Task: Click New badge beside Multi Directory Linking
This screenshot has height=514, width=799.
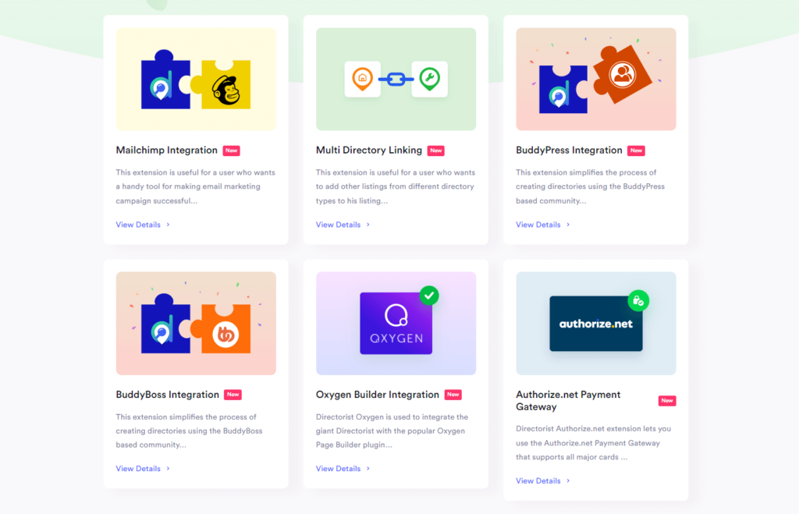Action: coord(435,151)
